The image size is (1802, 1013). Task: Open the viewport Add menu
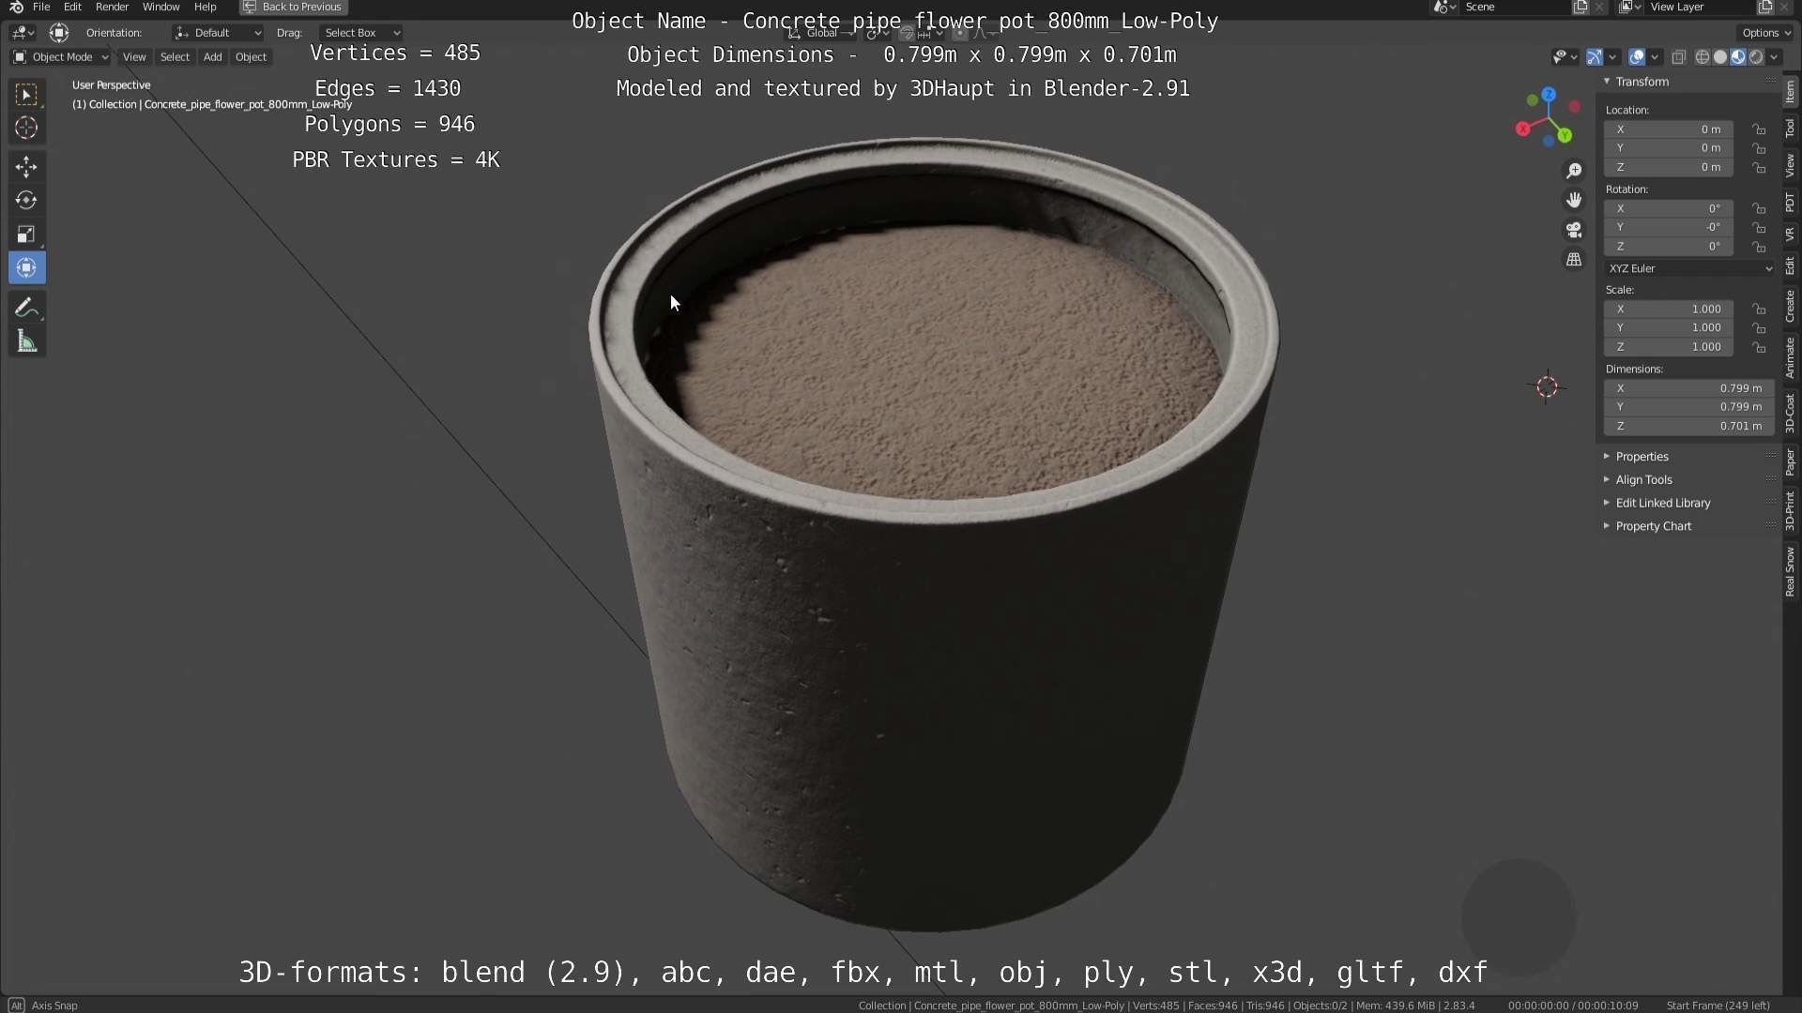[213, 57]
